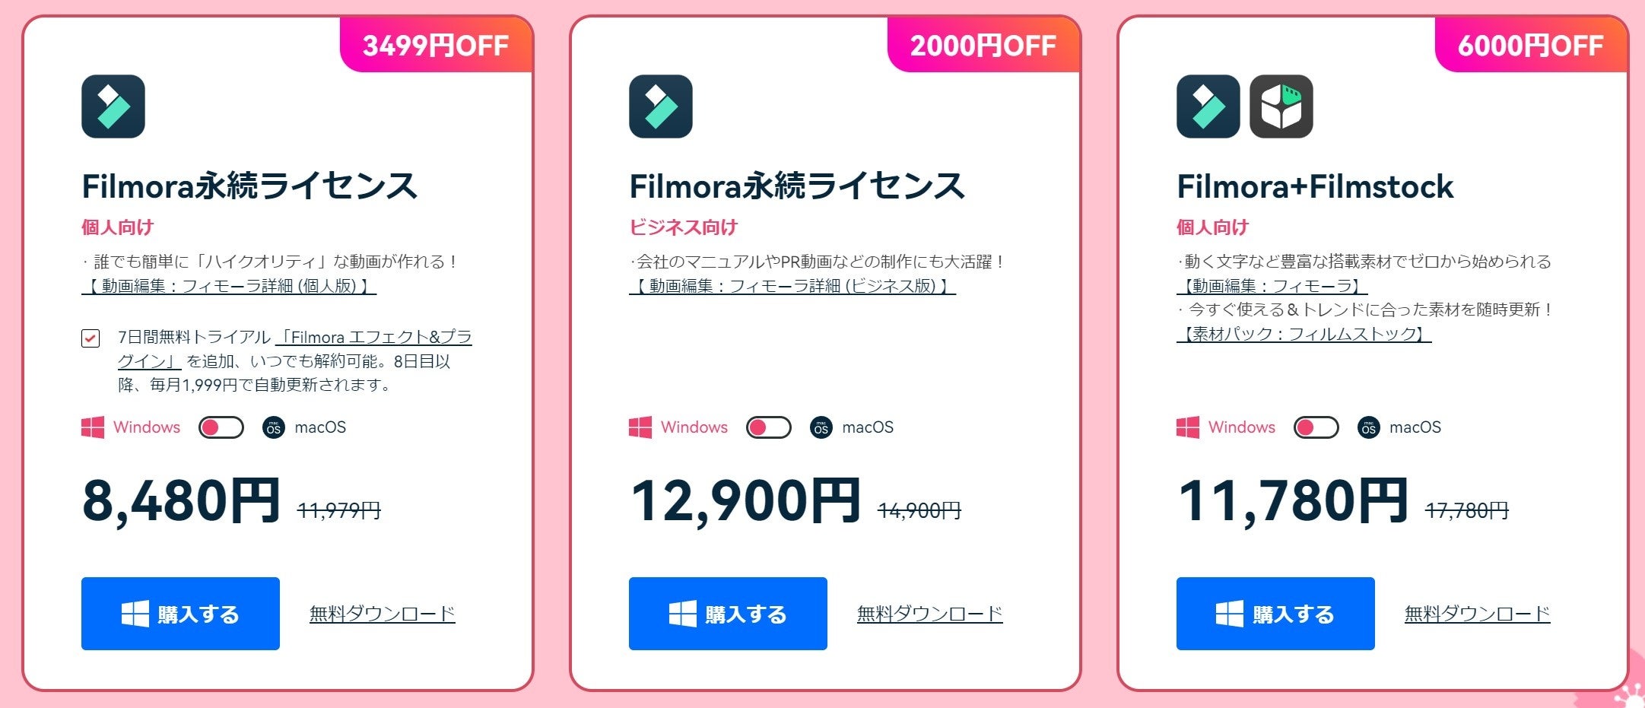Image resolution: width=1645 pixels, height=708 pixels.
Task: Click Filmstock box icon in bundle card
Action: coord(1281,106)
